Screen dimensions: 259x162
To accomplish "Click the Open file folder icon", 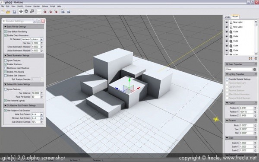I will (8, 11).
